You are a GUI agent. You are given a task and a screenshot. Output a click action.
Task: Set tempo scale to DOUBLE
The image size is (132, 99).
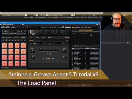pos(53,59)
